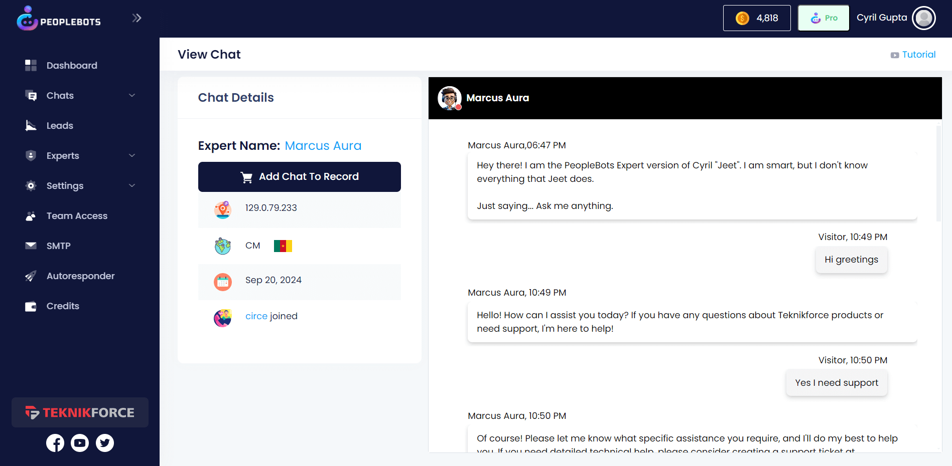Click Marcus Aura's chat header avatar

449,98
